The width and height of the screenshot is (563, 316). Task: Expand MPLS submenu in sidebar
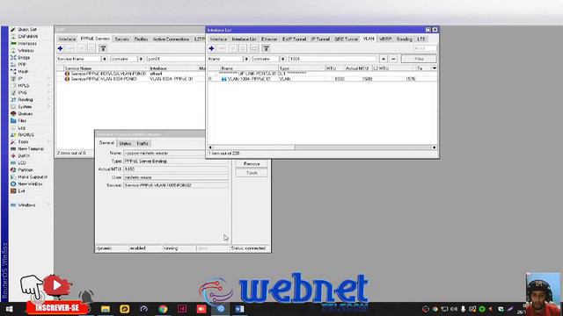[49, 86]
